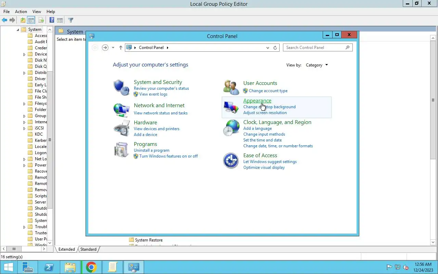Click the blue Back arrow in Group Policy toolbar
The image size is (438, 274).
(x=4, y=20)
